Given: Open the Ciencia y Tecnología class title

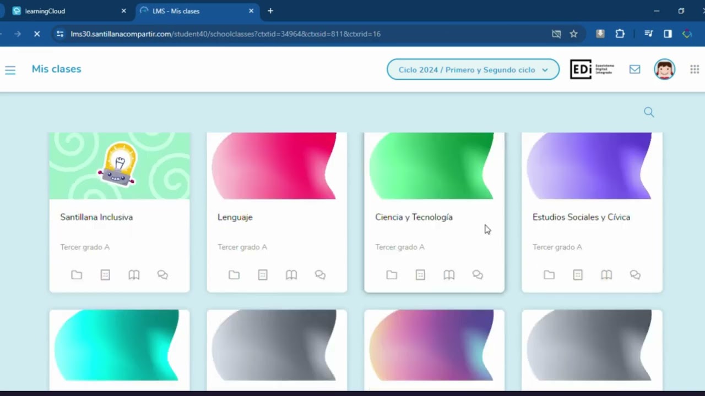Looking at the screenshot, I should tap(414, 217).
